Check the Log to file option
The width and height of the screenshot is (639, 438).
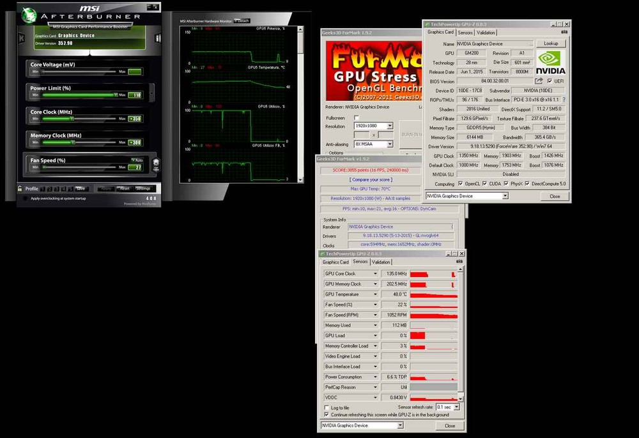(327, 407)
